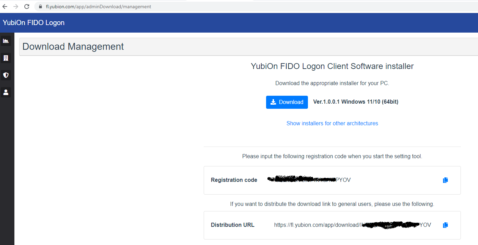View site info via padlock icon
The height and width of the screenshot is (245, 478).
(40, 7)
